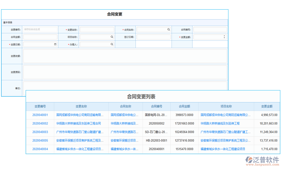Open change record 2020040003

click(x=40, y=132)
